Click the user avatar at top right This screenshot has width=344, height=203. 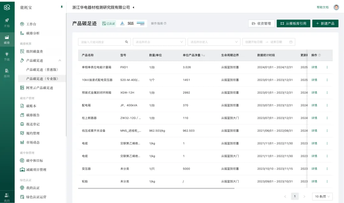[x=336, y=7]
